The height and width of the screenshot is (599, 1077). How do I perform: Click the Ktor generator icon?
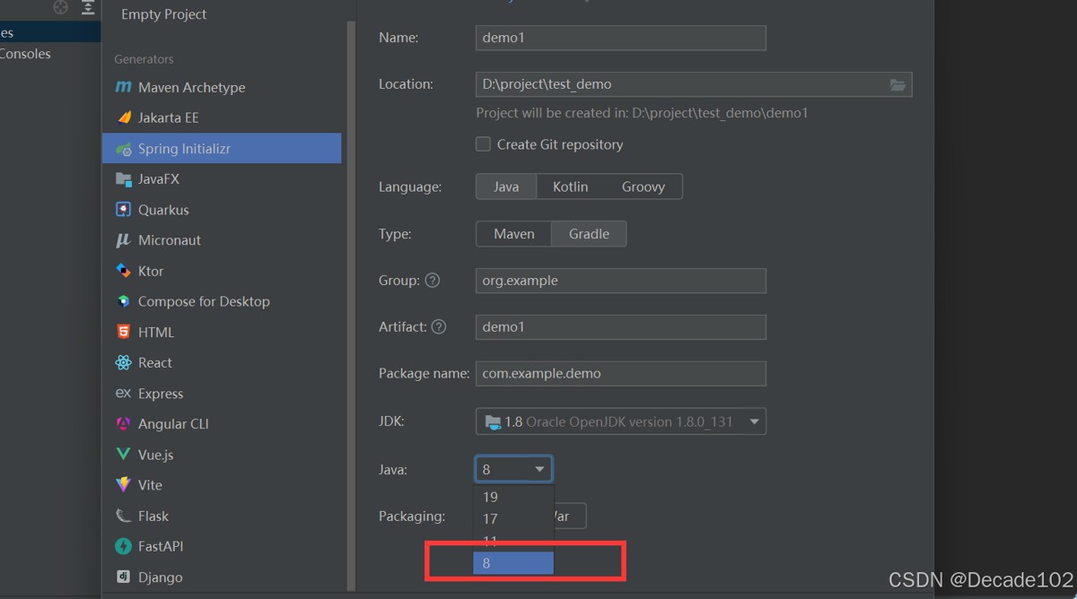click(x=124, y=271)
